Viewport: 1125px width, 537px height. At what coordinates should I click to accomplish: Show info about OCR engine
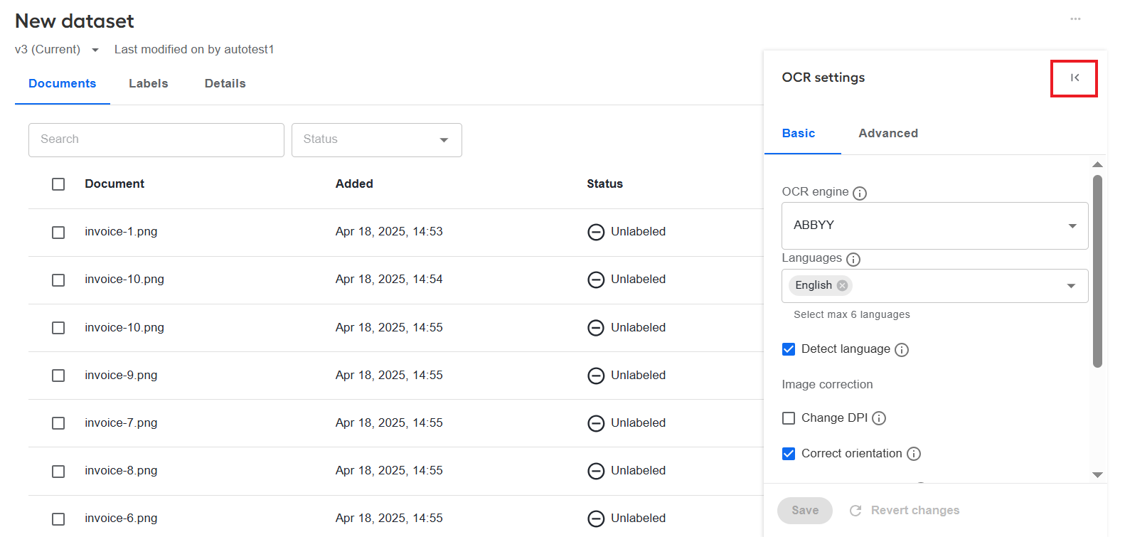(860, 193)
